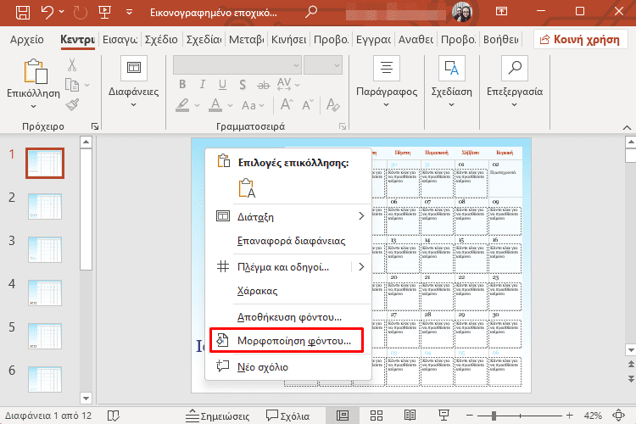Image resolution: width=636 pixels, height=424 pixels.
Task: Switch to Normal view icon
Action: pos(343,416)
